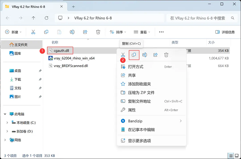
Task: Click the VRay 6.2 for Rhino 6-8 breadcrumb
Action: click(x=93, y=18)
